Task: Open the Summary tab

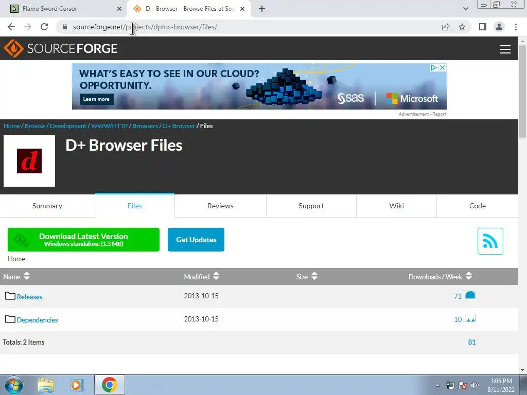Action: [x=47, y=206]
